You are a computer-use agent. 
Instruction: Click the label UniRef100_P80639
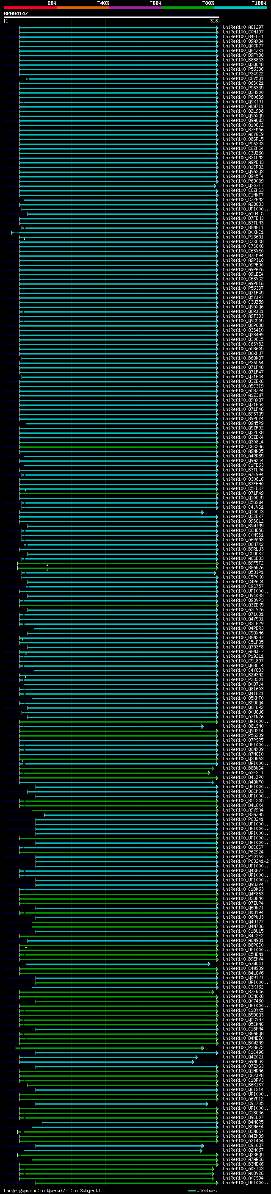point(243,97)
